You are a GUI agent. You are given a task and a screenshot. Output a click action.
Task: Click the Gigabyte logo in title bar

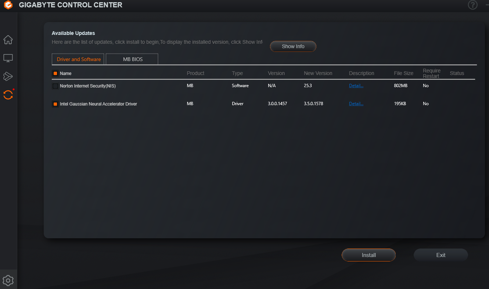[x=8, y=5]
